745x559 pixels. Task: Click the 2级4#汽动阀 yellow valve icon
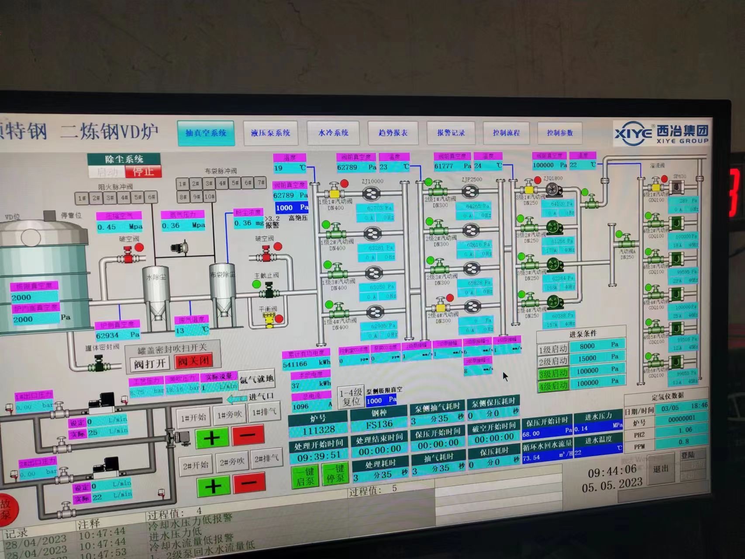441,306
